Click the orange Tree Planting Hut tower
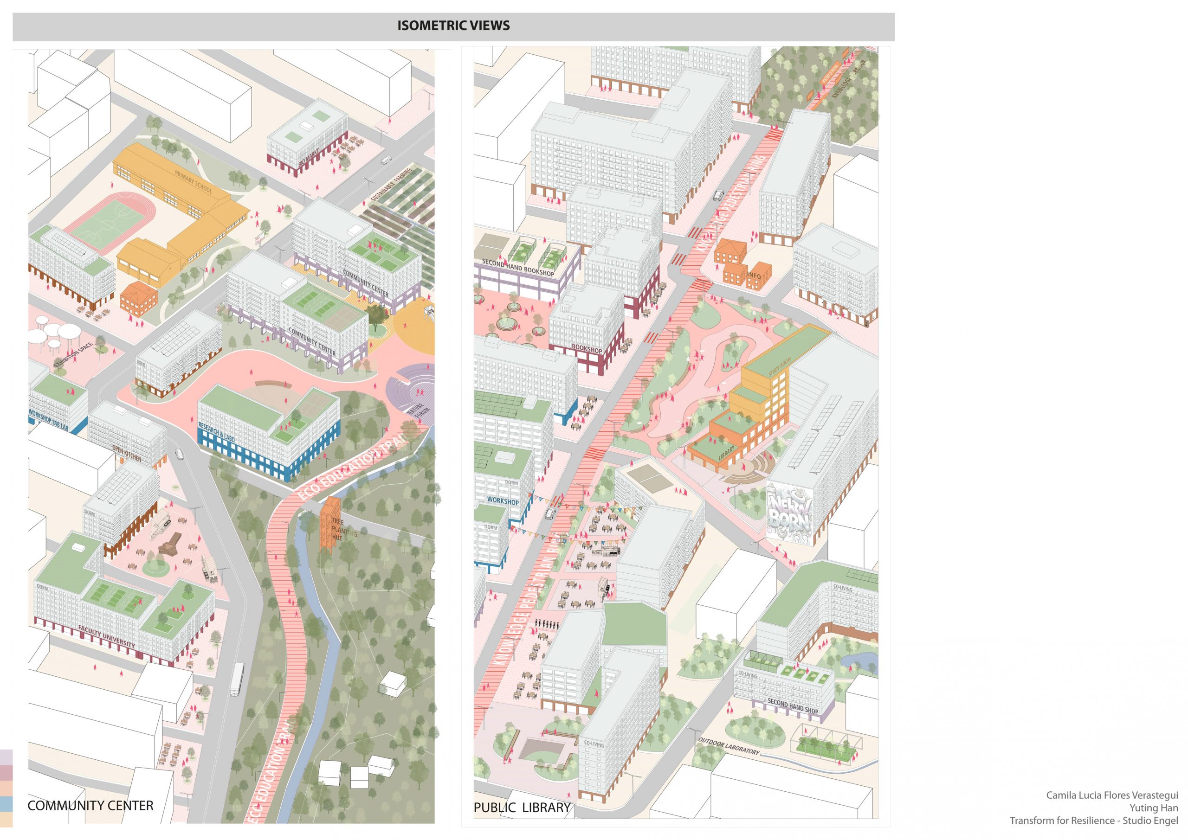Screen dimensions: 1188x840 [328, 524]
